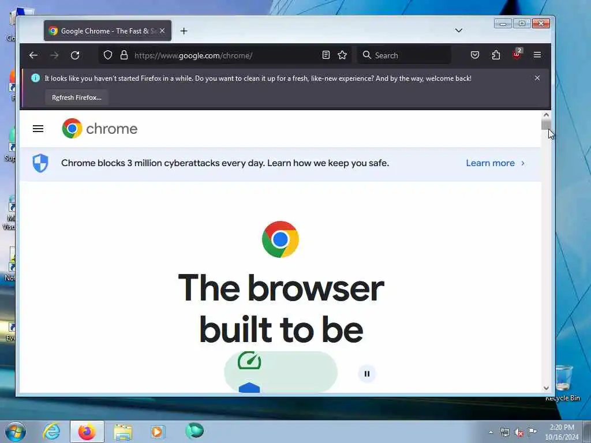
Task: Click the Refresh Firefox... button
Action: [77, 97]
